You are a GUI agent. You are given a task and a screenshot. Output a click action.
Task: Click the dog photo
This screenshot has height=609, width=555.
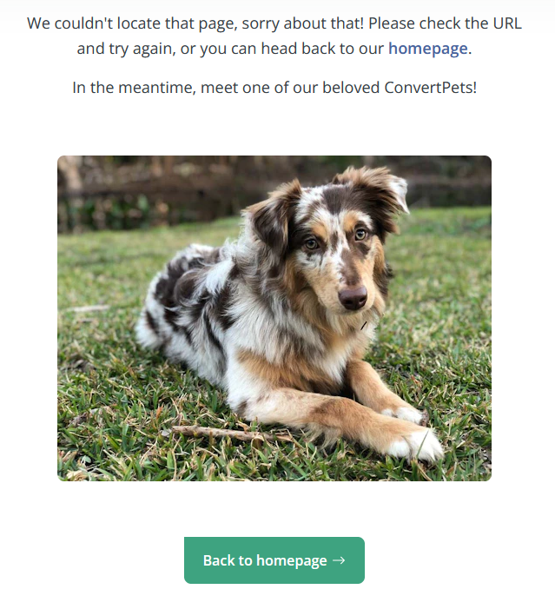pyautogui.click(x=274, y=318)
